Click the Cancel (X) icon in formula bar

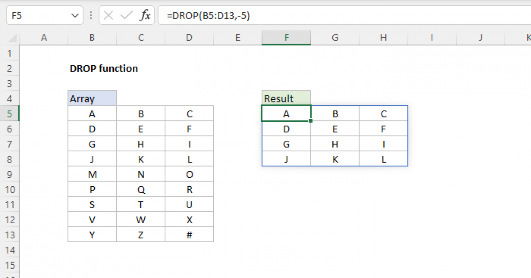point(108,15)
